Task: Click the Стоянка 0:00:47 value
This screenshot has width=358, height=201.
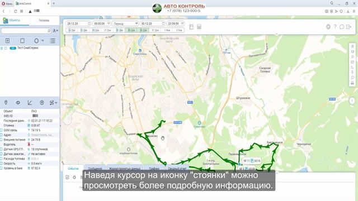Action: coord(36,125)
